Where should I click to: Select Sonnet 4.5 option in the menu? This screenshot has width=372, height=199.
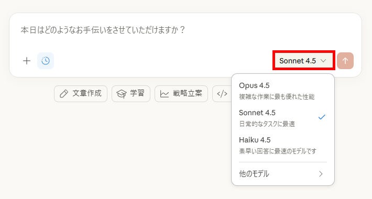click(x=282, y=118)
